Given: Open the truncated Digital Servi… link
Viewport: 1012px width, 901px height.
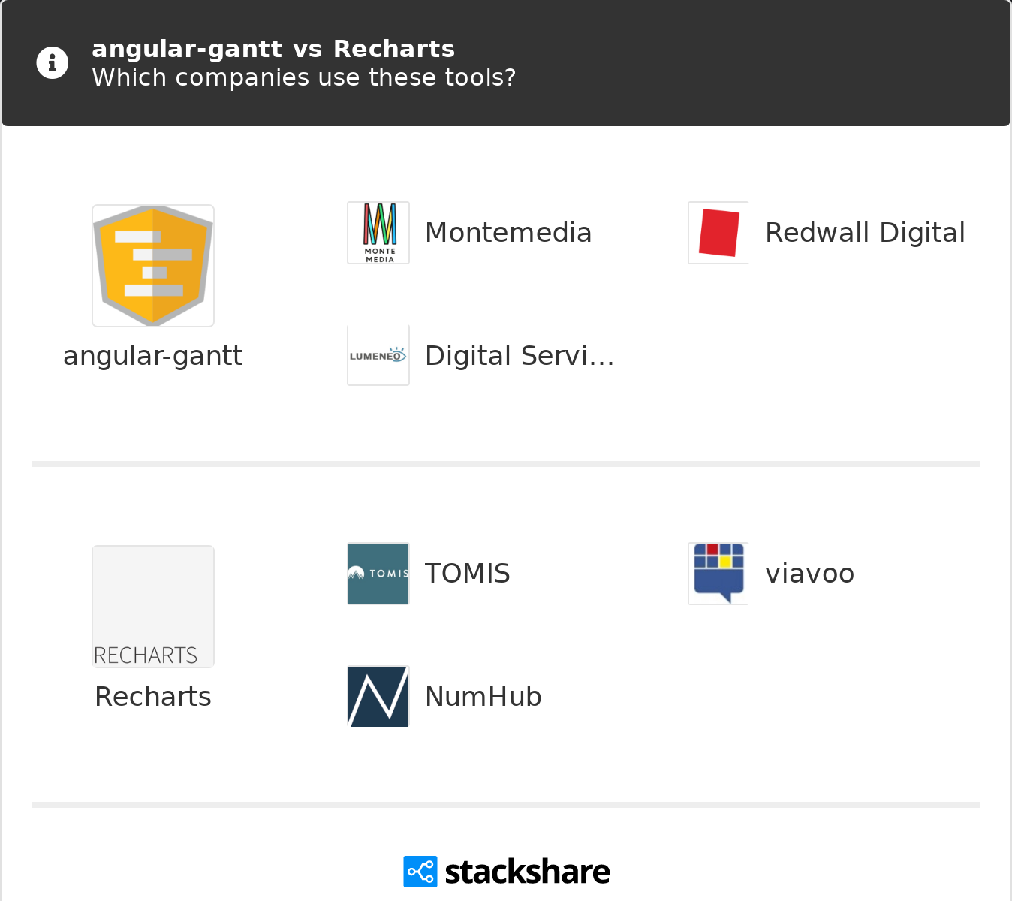Looking at the screenshot, I should tap(520, 356).
